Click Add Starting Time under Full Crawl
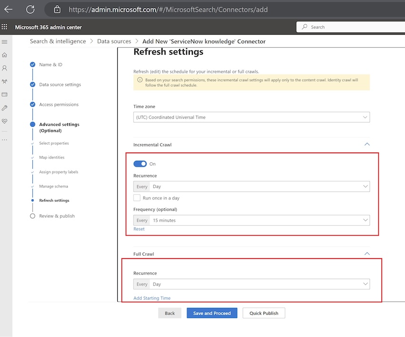405x337 pixels. pyautogui.click(x=152, y=298)
